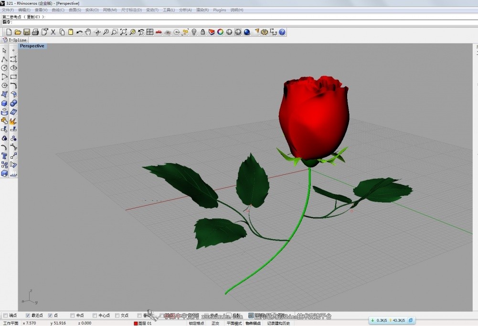478x326 pixels.
Task: Undo the last action with the arrow icon
Action: 80,32
